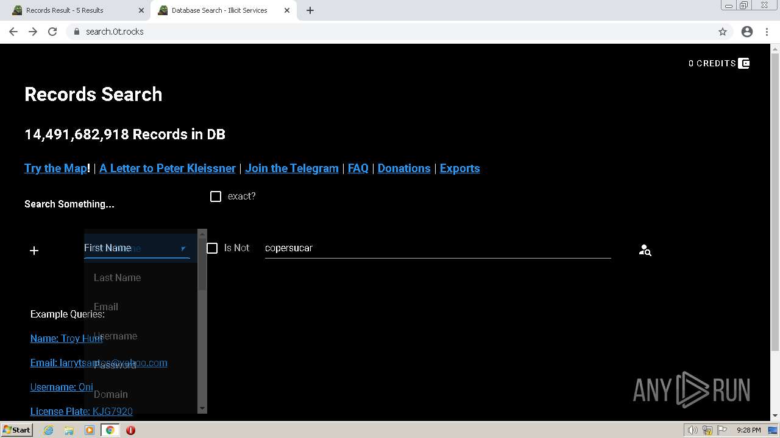
Task: Open the credits wallet icon
Action: pos(744,63)
